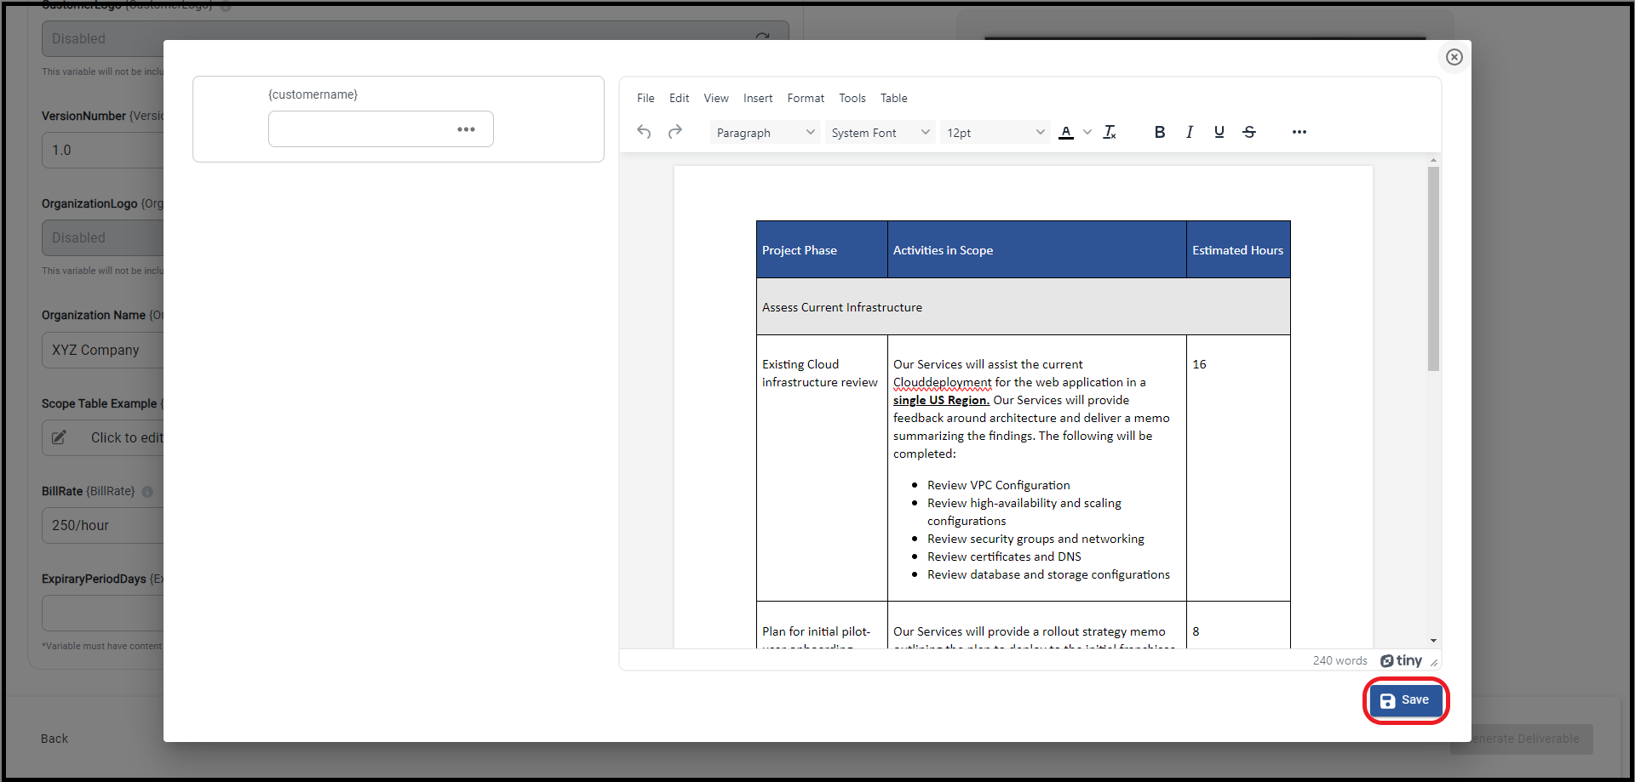Click the estimated hours value 16

coord(1199,364)
